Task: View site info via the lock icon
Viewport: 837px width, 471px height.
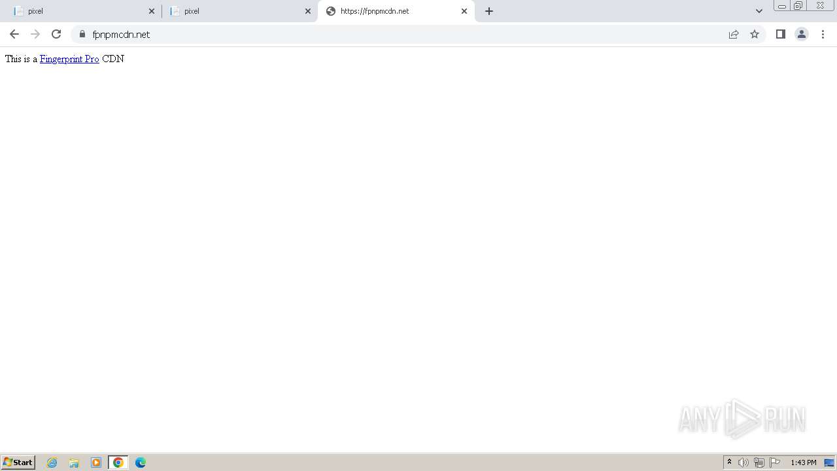Action: [82, 34]
